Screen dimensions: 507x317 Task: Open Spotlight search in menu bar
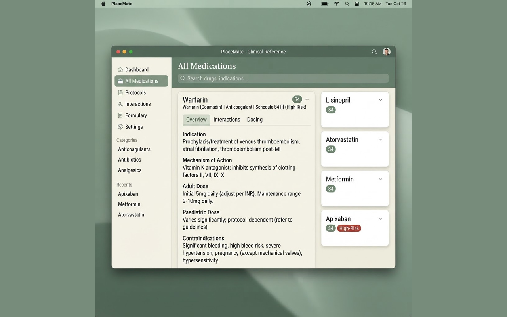click(x=347, y=4)
